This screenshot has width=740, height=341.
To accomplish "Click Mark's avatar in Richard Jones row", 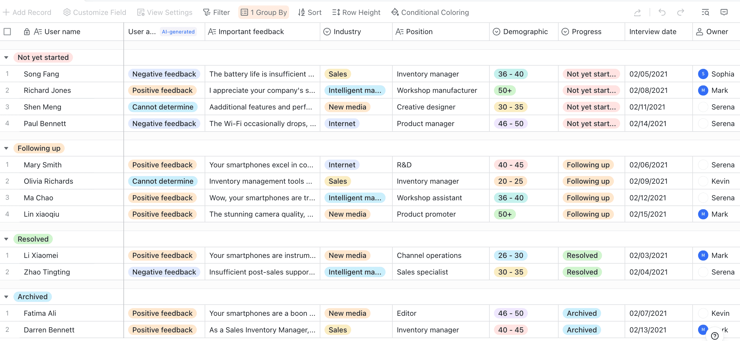I will pyautogui.click(x=703, y=90).
